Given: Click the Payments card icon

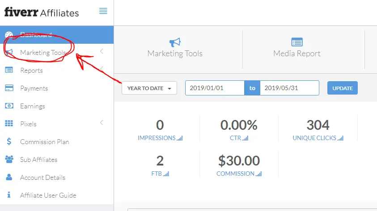Looking at the screenshot, I should (9, 88).
